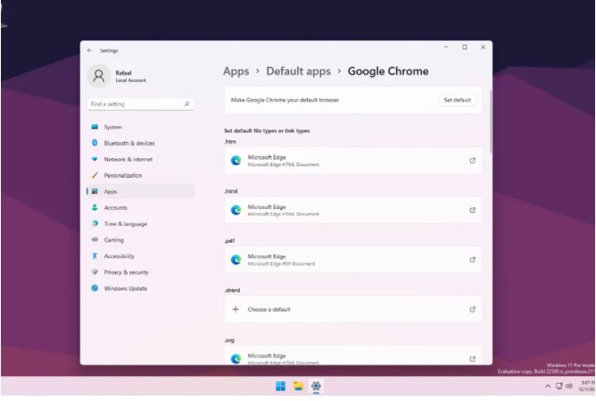Go to Apps breadcrumb link
The image size is (596, 401).
coord(236,71)
